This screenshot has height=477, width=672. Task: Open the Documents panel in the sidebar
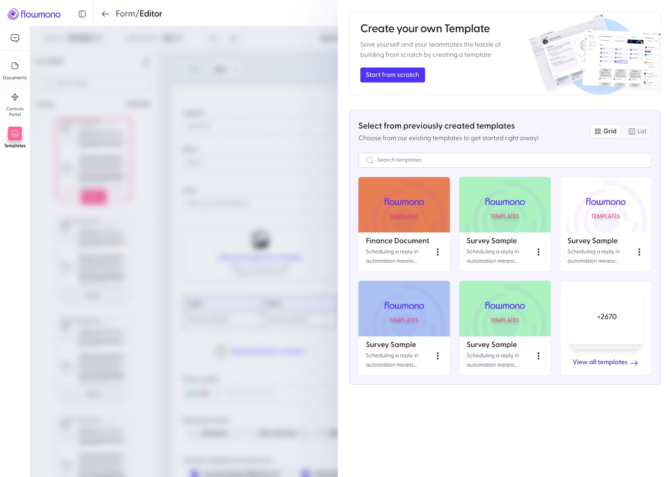point(15,70)
